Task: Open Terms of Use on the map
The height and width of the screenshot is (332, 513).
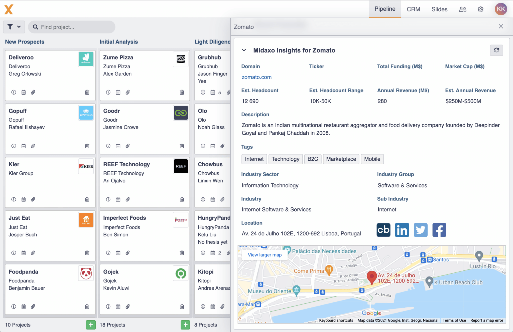Action: [454, 320]
